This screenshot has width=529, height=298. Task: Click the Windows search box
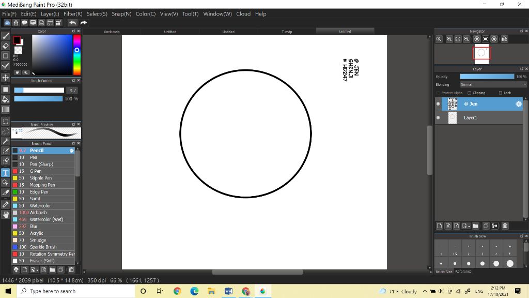point(76,291)
